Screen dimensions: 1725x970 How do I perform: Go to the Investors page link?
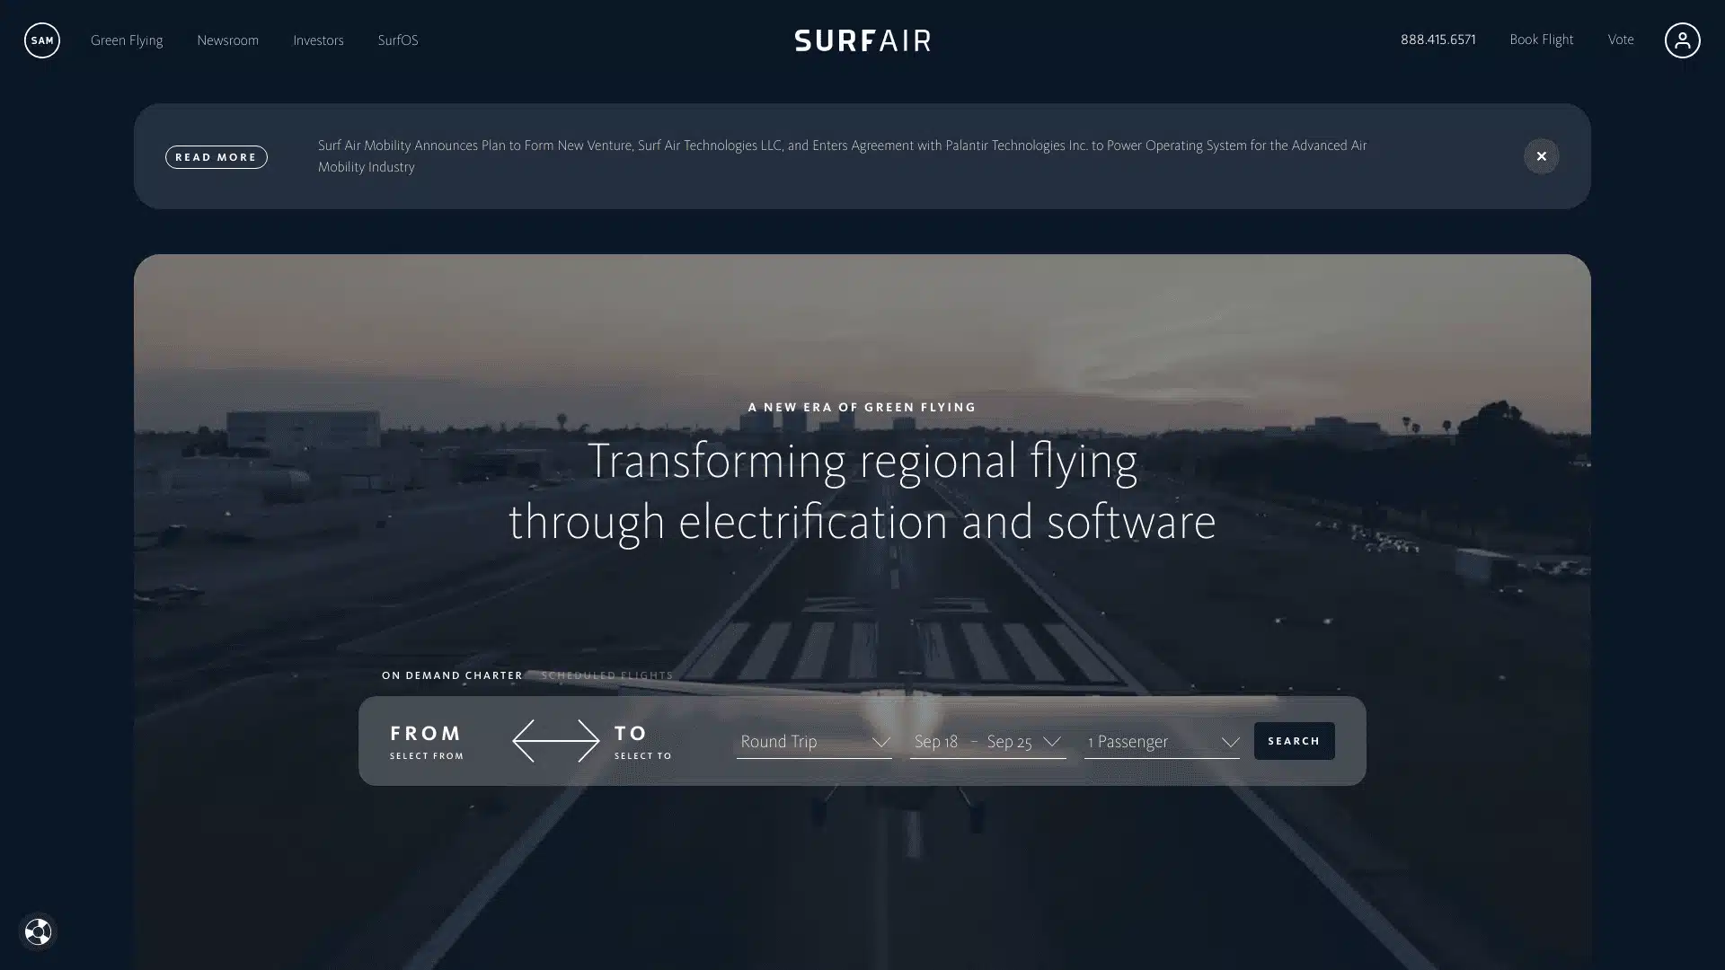tap(318, 40)
